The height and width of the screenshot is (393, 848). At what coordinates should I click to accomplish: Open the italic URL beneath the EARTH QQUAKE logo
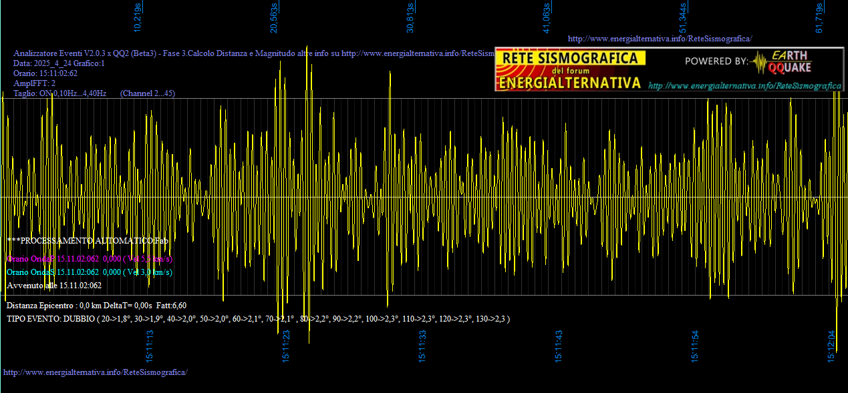click(x=744, y=85)
